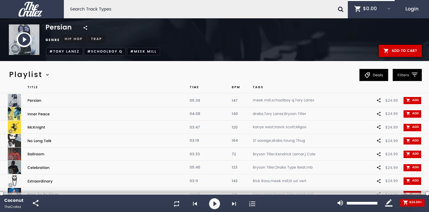Add Ballroom to cart
The width and height of the screenshot is (429, 212).
click(412, 154)
